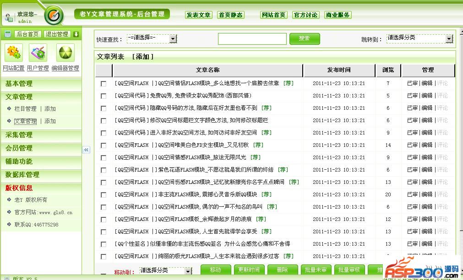463x280 pixels.
Task: Click the calendar icon beside 后台首页
Action: [x=8, y=34]
